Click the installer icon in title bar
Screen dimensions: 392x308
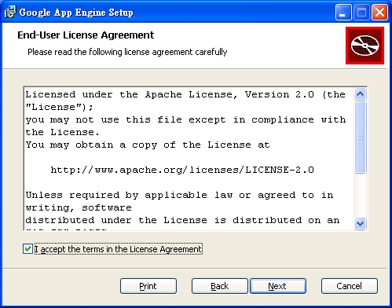tap(10, 12)
